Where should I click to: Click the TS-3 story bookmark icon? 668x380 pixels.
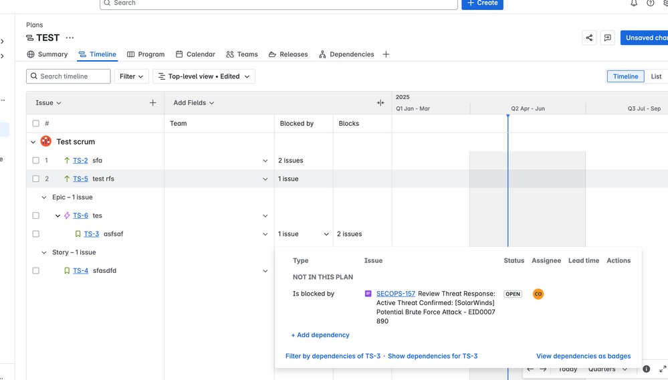point(78,234)
